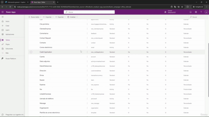
Task: Click the Analizar button
Action: coord(72,17)
